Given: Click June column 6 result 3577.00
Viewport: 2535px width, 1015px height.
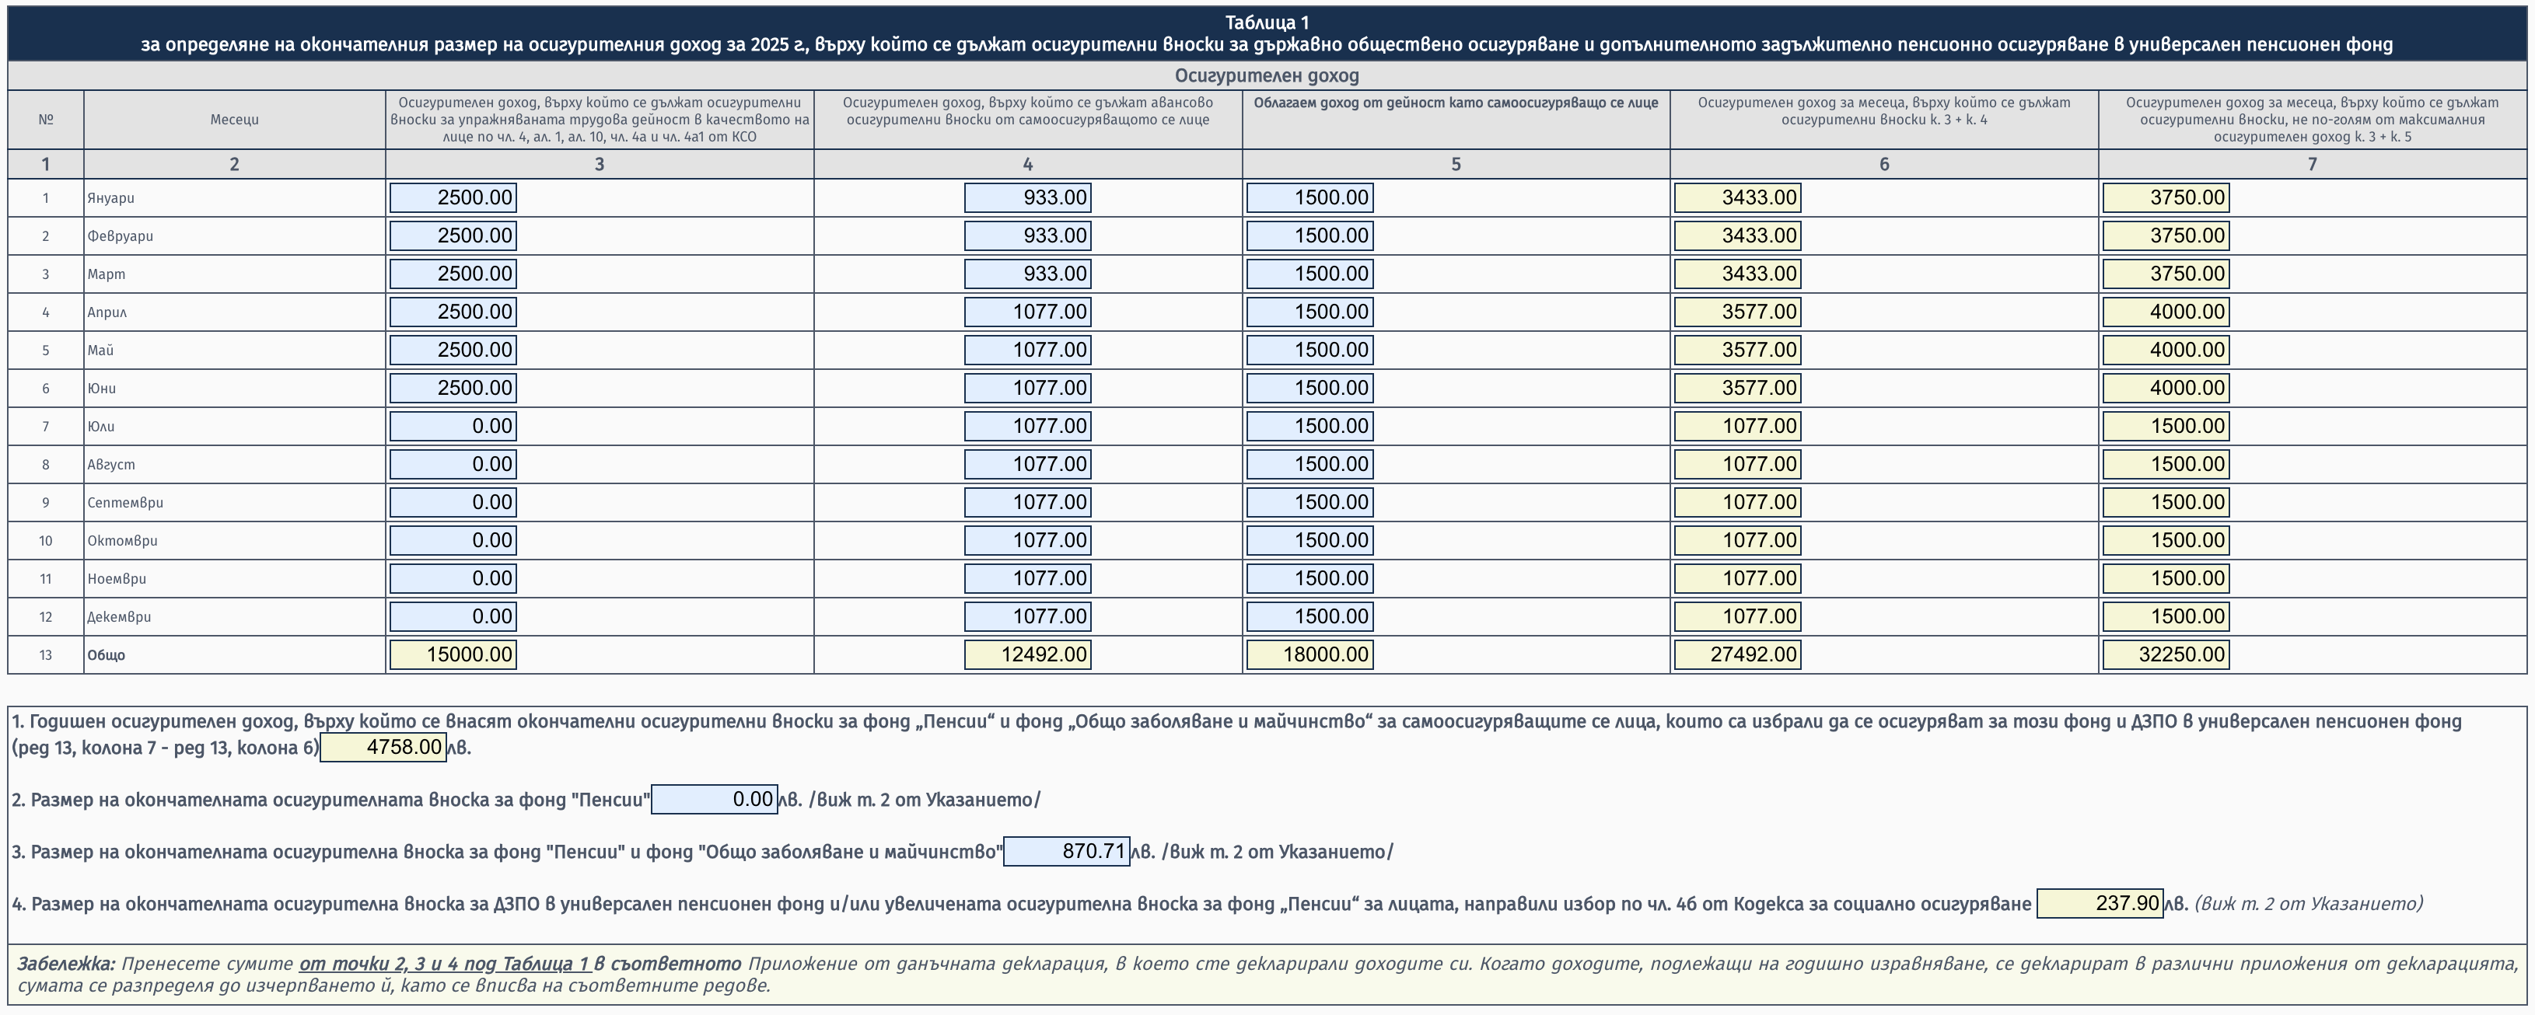Looking at the screenshot, I should tap(1738, 389).
